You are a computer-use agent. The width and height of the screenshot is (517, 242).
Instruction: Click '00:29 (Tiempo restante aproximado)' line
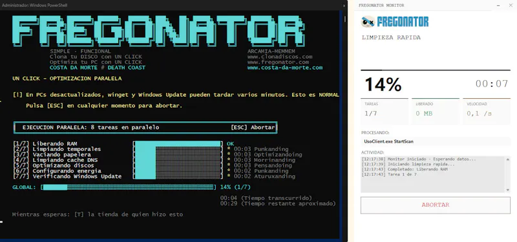278,203
